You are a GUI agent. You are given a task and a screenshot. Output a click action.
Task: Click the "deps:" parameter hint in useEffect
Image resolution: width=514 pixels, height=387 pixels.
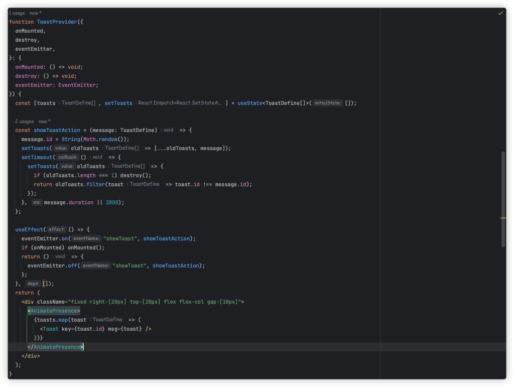tap(33, 284)
